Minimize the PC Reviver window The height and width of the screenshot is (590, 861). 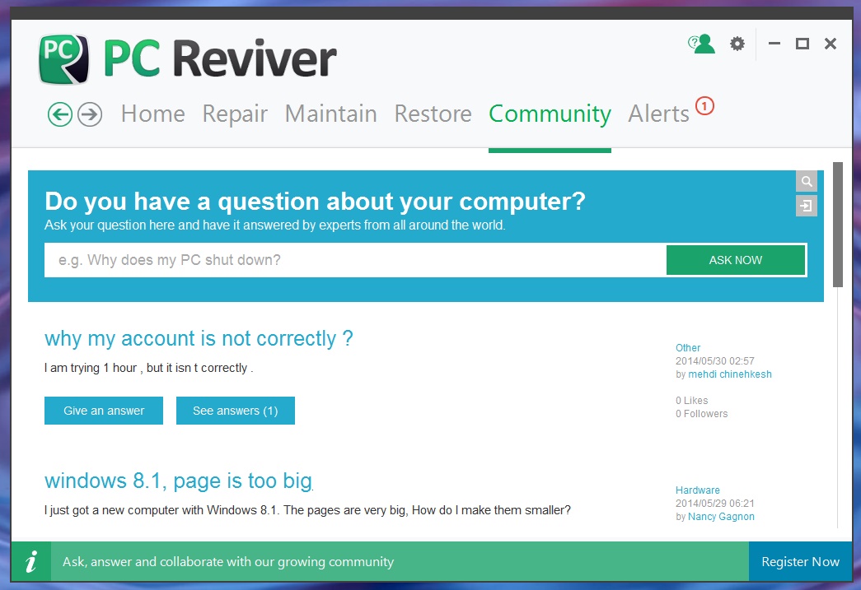coord(774,44)
